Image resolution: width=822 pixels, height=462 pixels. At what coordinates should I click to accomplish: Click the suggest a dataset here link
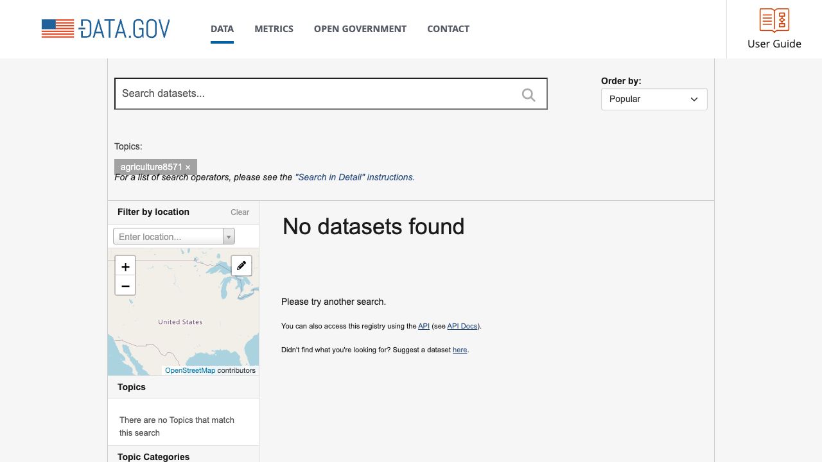pos(460,350)
